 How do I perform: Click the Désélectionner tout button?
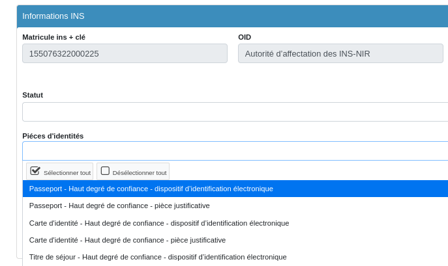coord(133,171)
